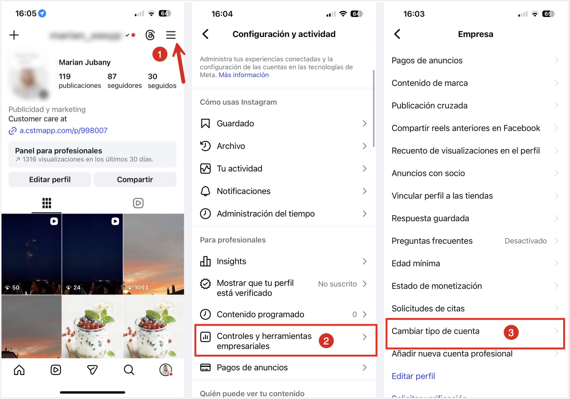Click the Editar perfil button
570x399 pixels.
coord(50,179)
